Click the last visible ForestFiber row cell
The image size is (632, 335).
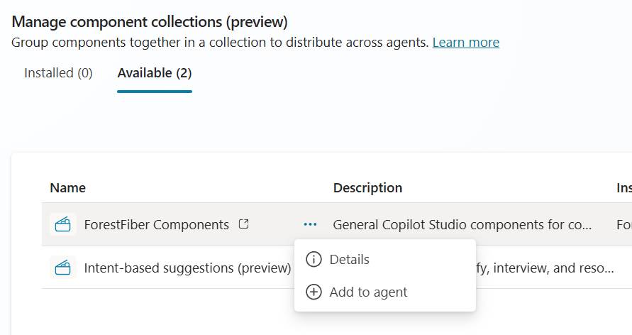point(623,225)
